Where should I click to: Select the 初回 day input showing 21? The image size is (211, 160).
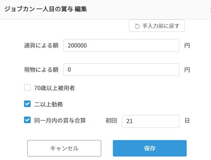click(x=151, y=121)
